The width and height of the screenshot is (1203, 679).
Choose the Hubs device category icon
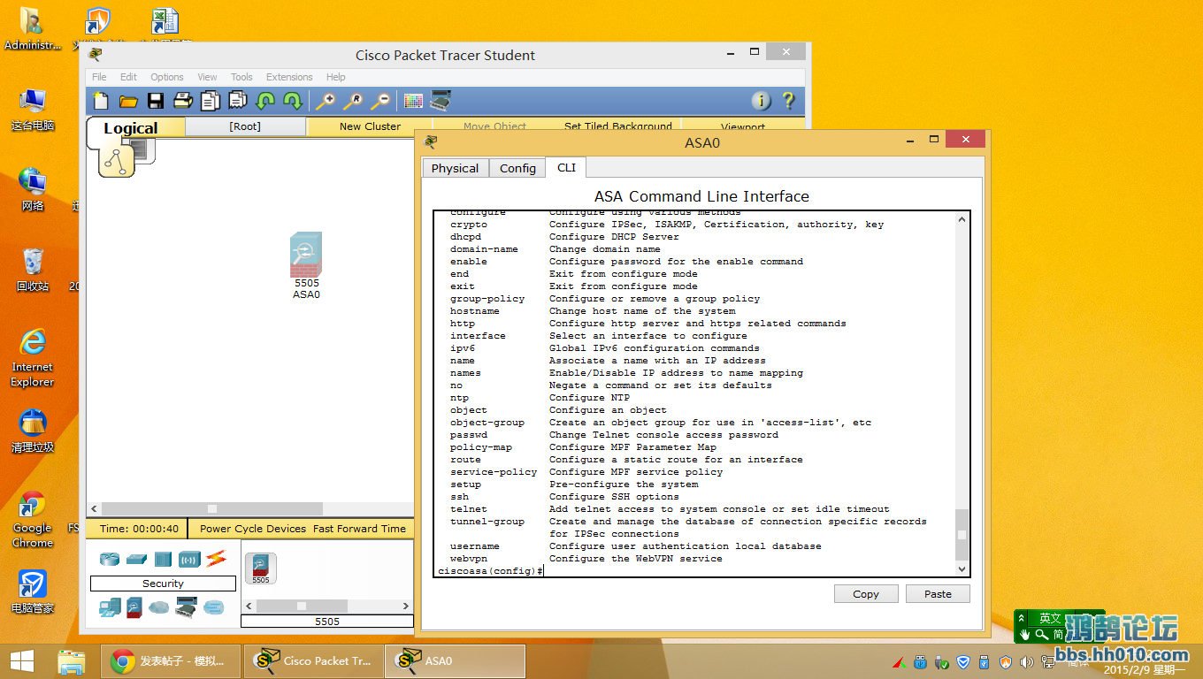163,559
